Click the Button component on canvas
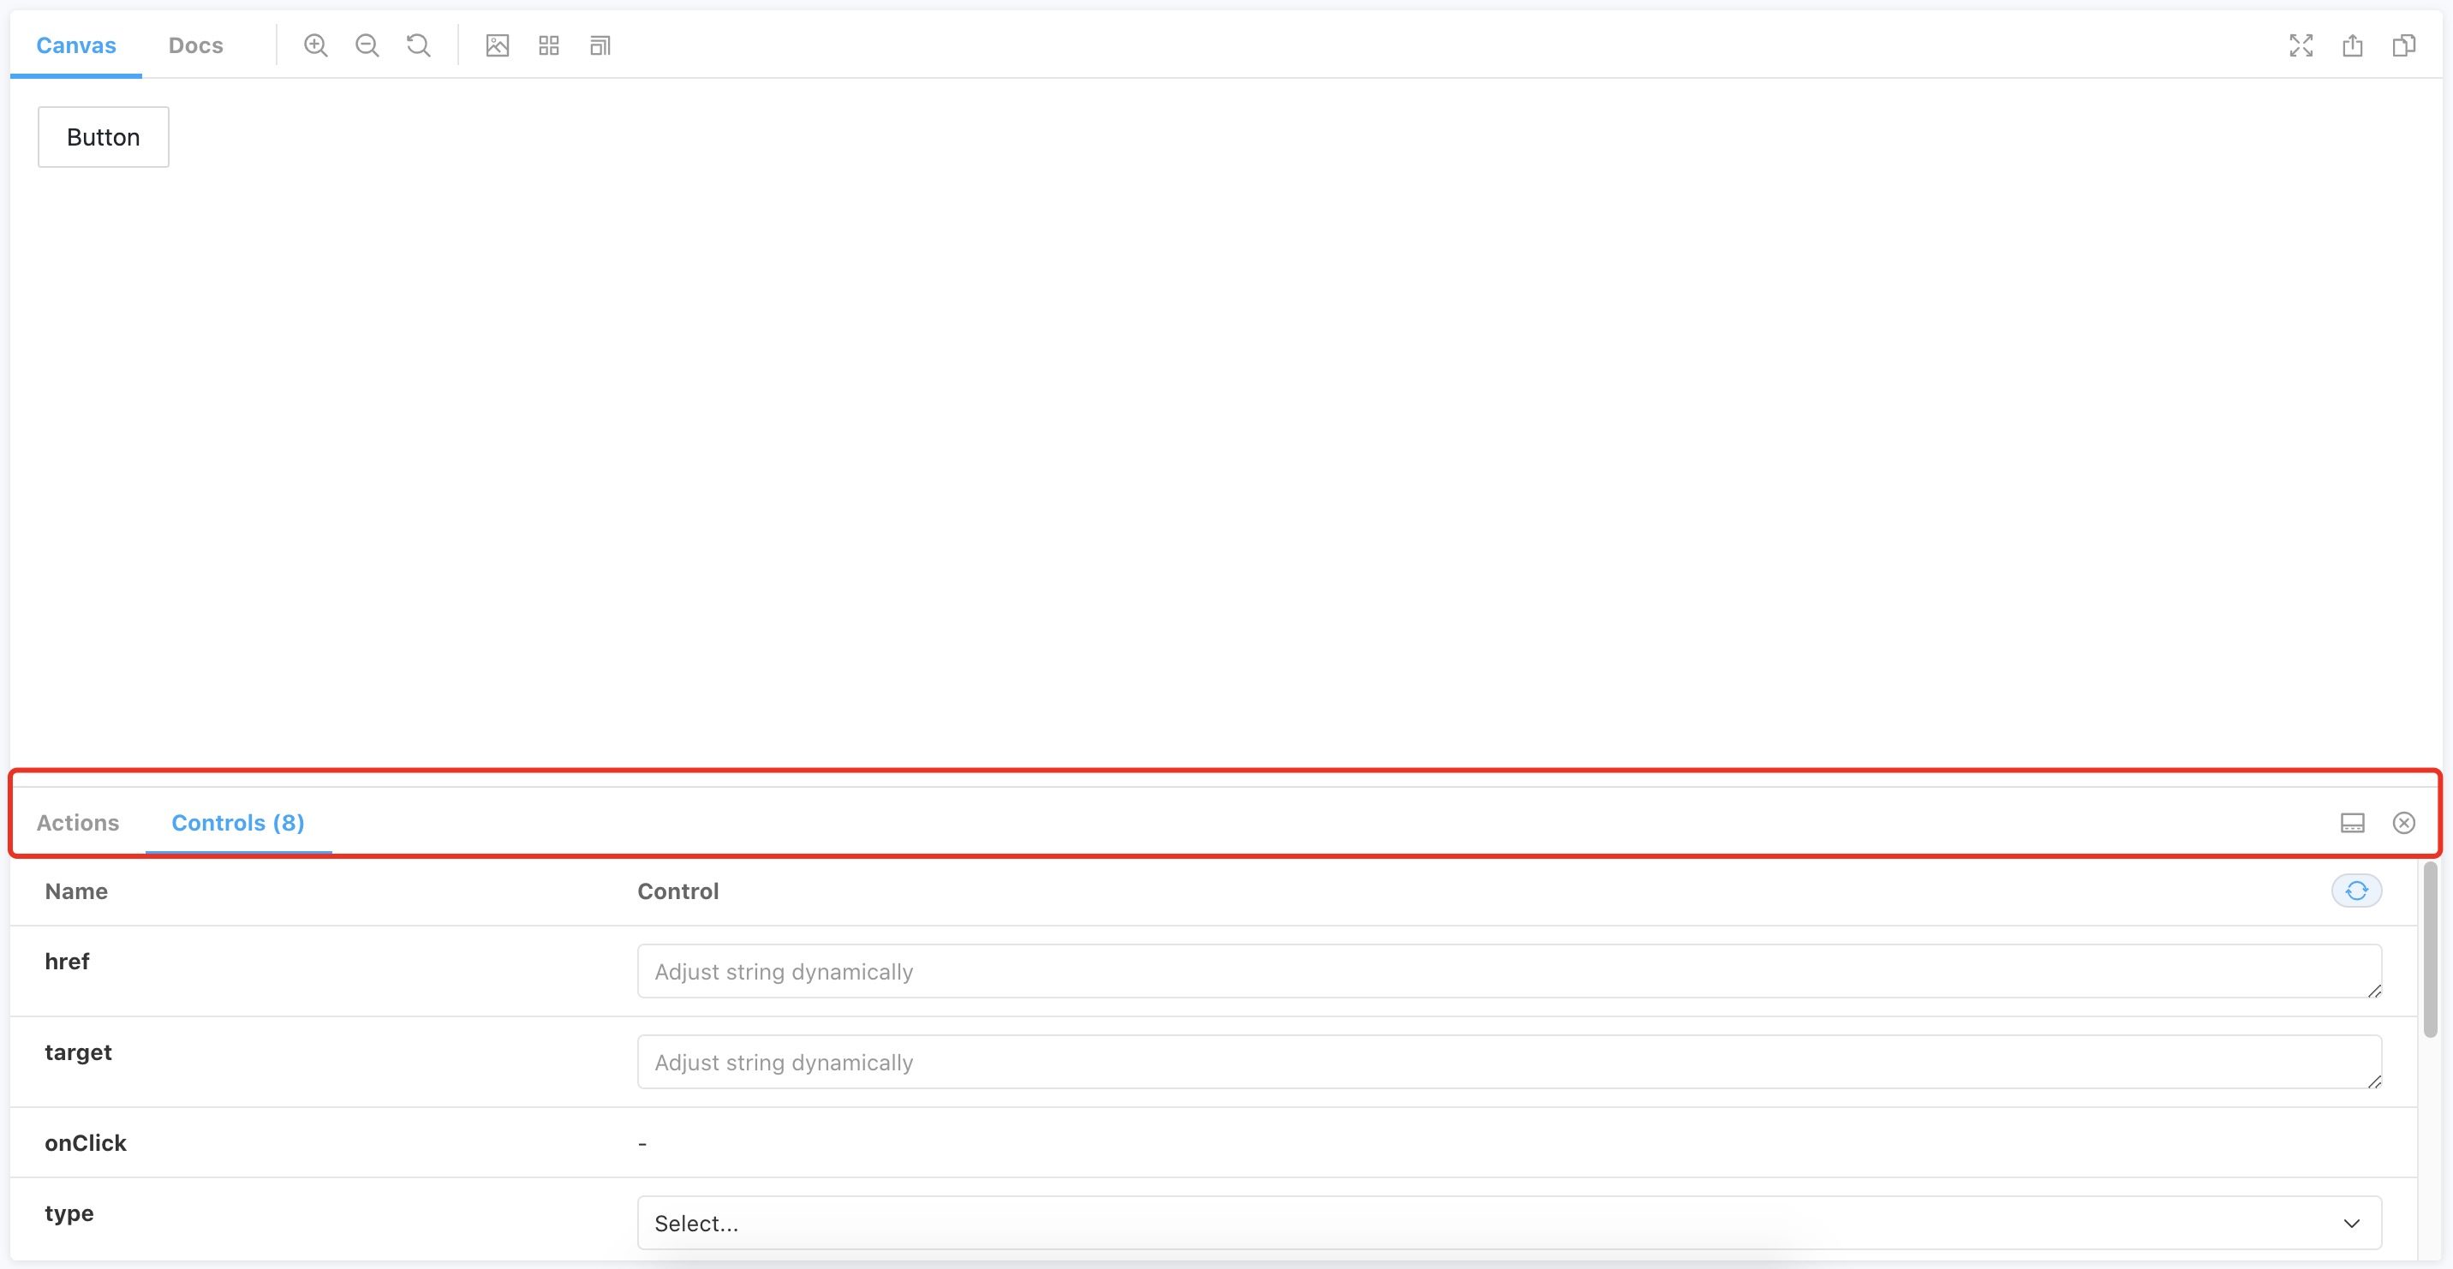This screenshot has width=2453, height=1269. pyautogui.click(x=102, y=136)
